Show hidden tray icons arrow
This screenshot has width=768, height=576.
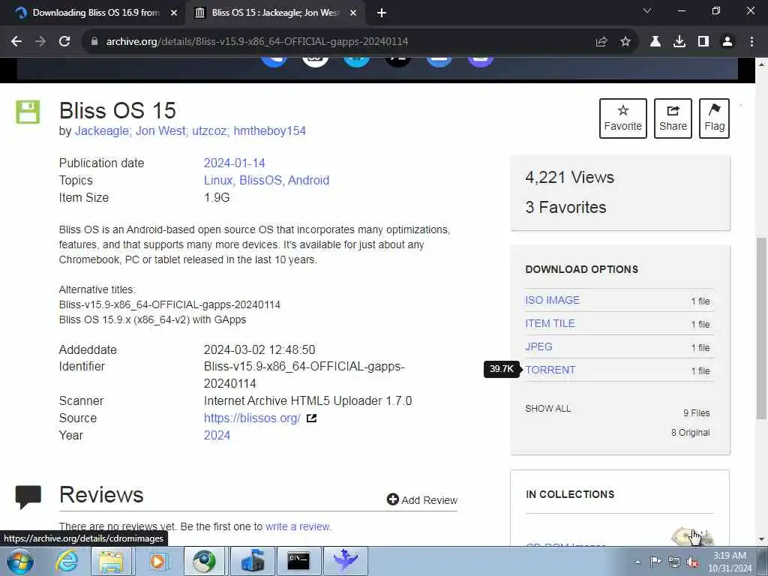(637, 562)
